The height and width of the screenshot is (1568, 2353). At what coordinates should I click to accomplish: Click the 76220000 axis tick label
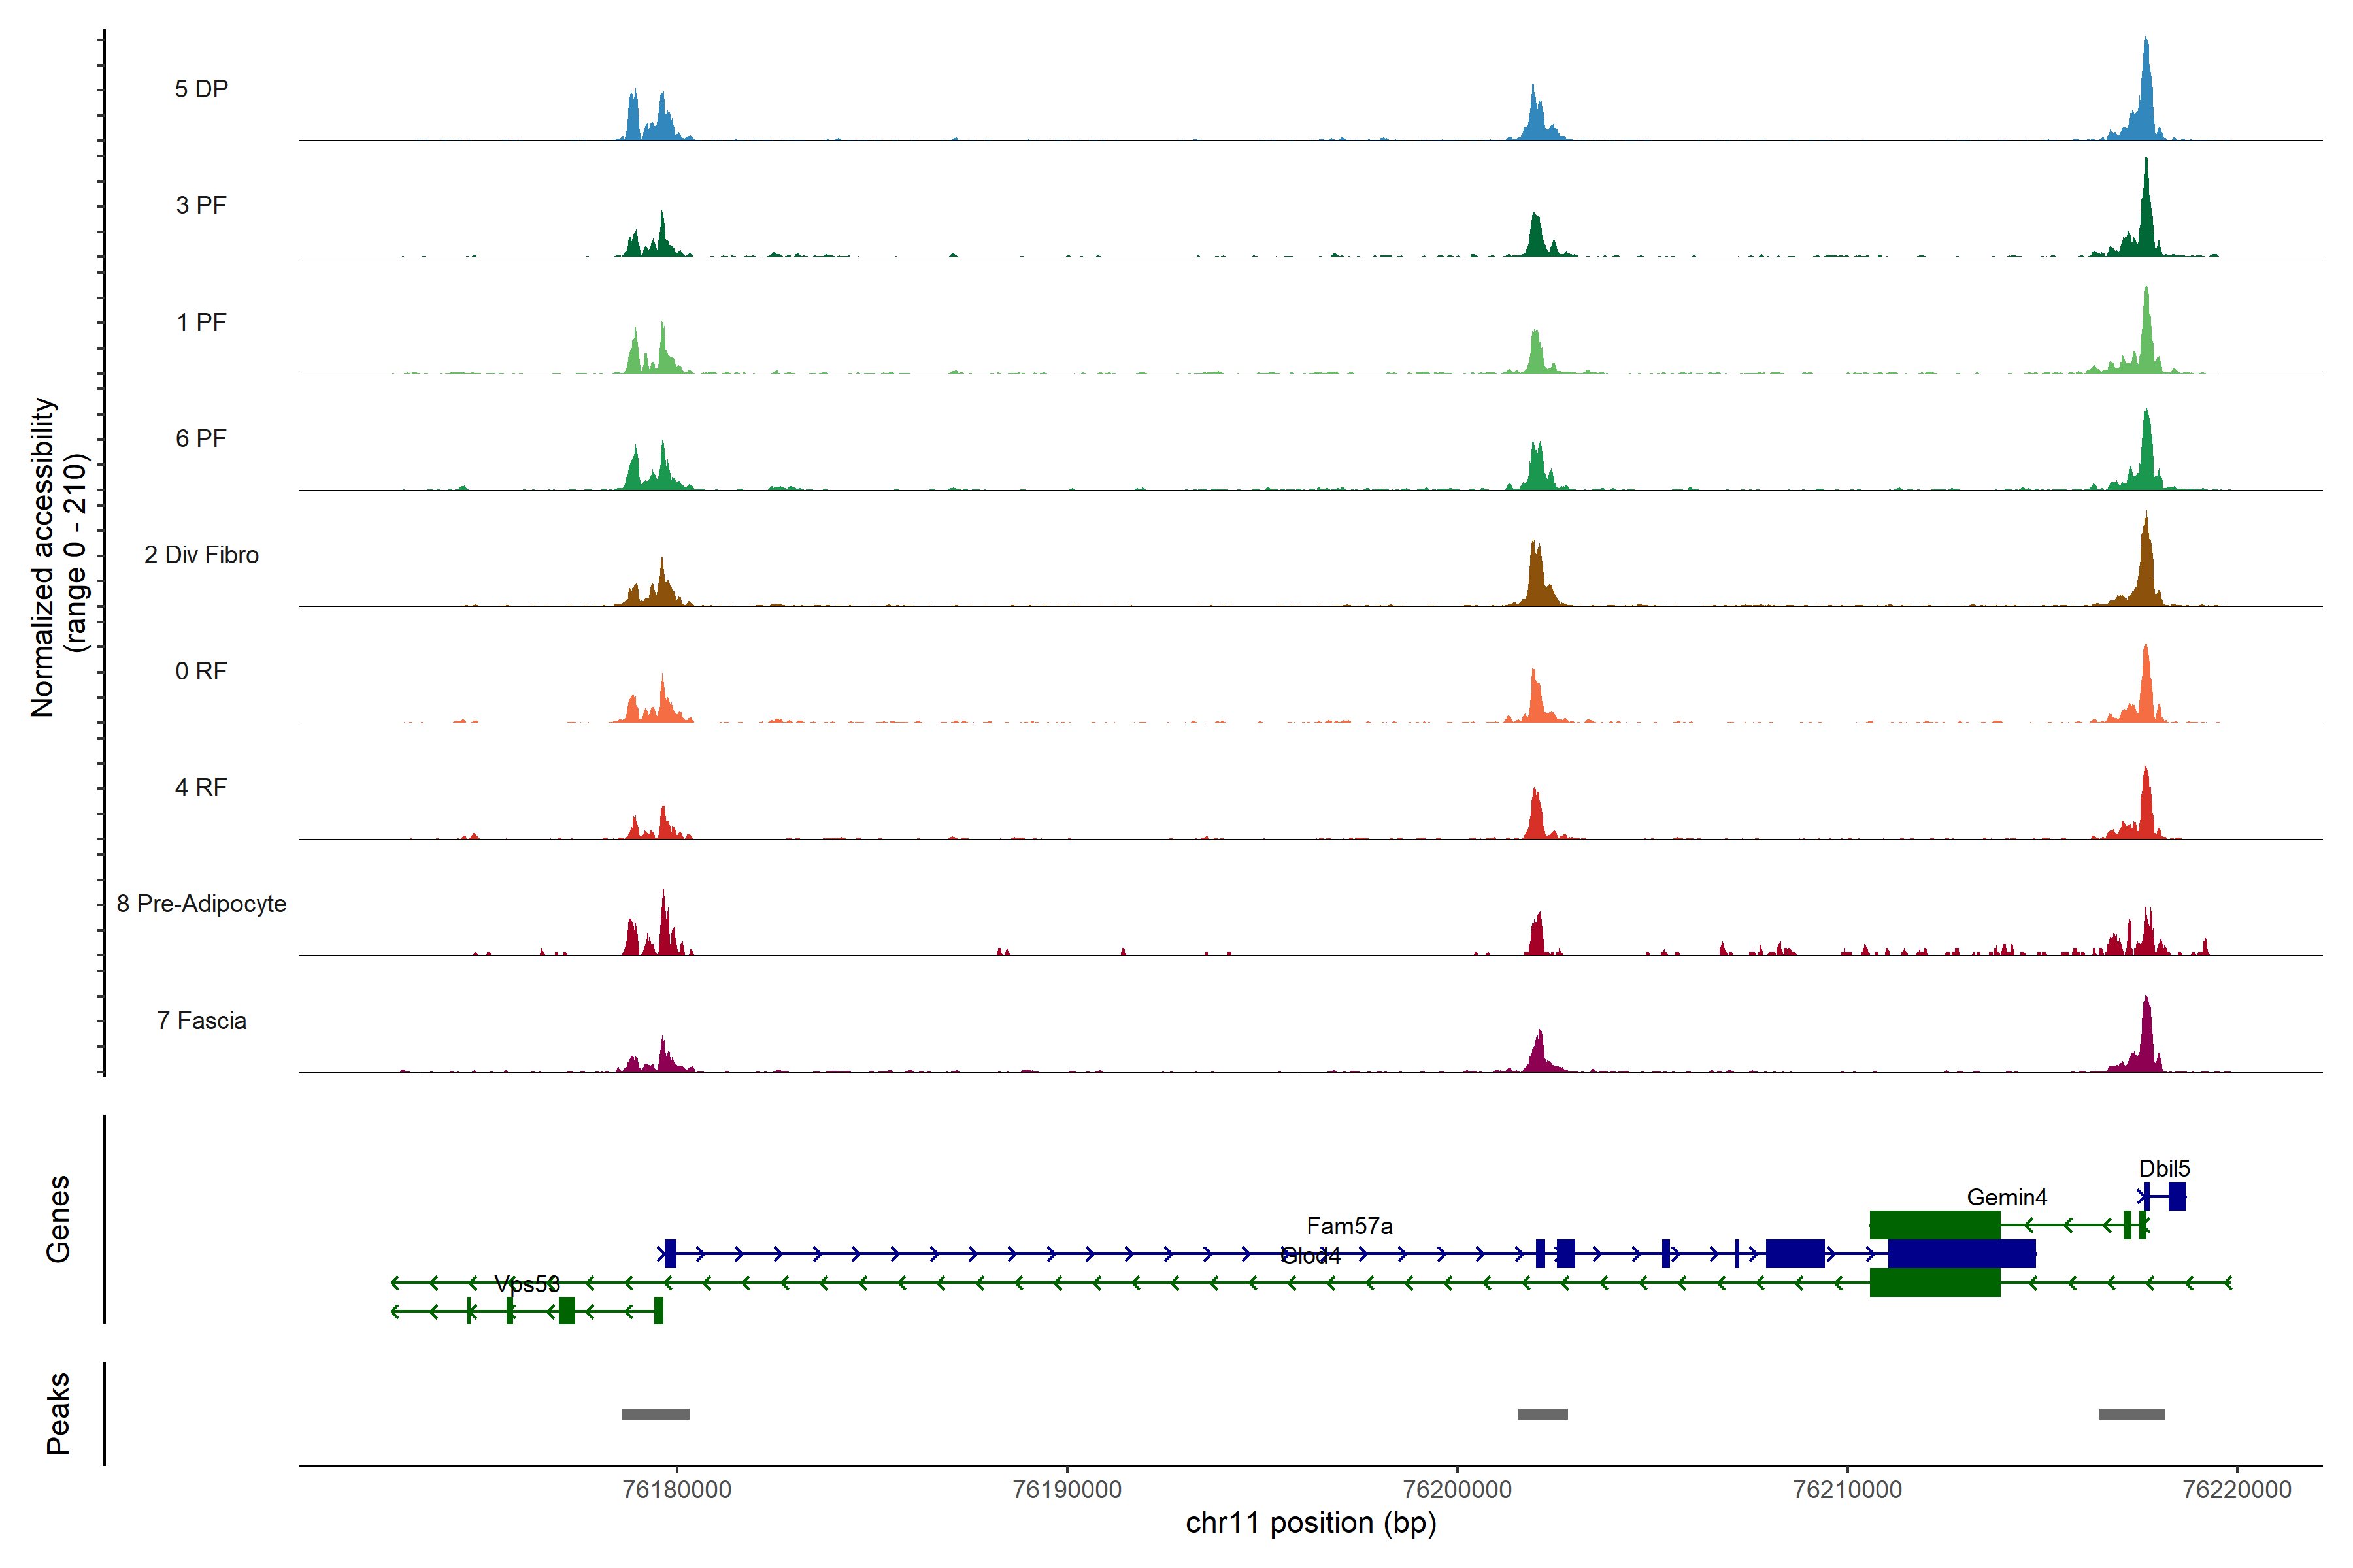pos(2236,1490)
